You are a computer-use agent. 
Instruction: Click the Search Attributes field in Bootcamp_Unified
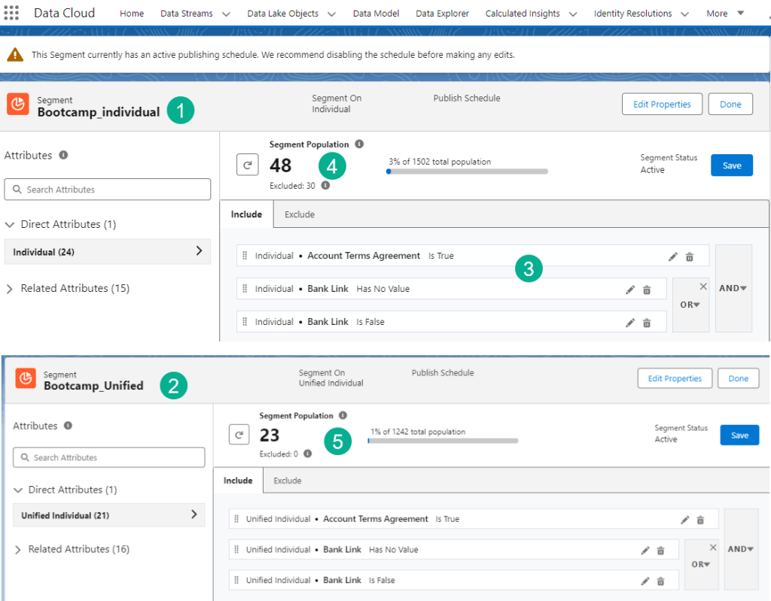[x=108, y=457]
